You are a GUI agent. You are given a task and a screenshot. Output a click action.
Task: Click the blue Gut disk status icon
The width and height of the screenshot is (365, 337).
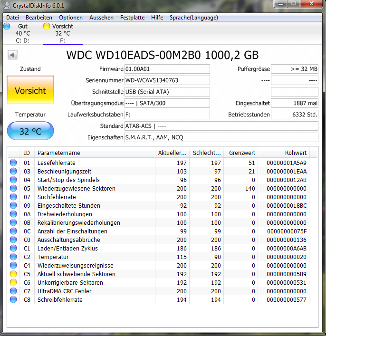(7, 26)
